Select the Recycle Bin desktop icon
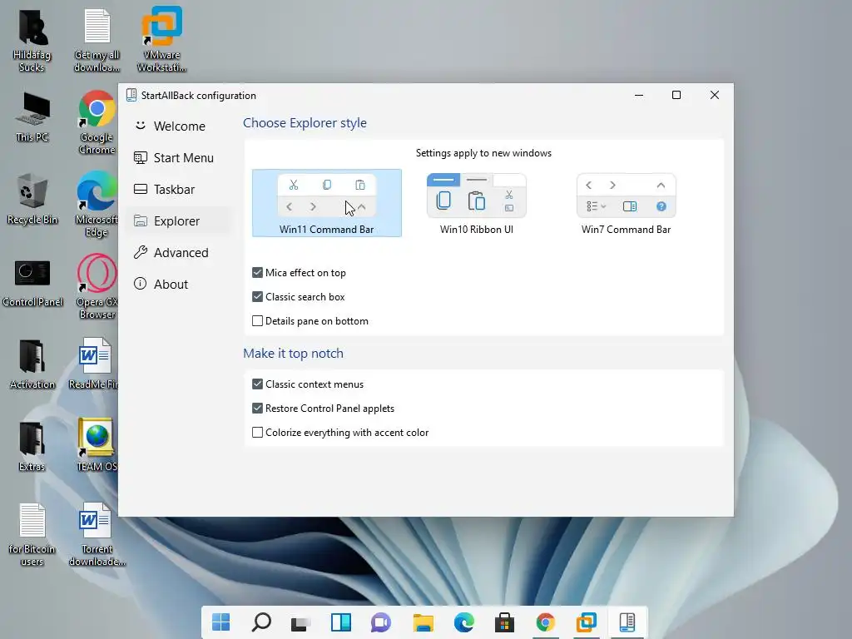The width and height of the screenshot is (852, 639). coord(32,198)
